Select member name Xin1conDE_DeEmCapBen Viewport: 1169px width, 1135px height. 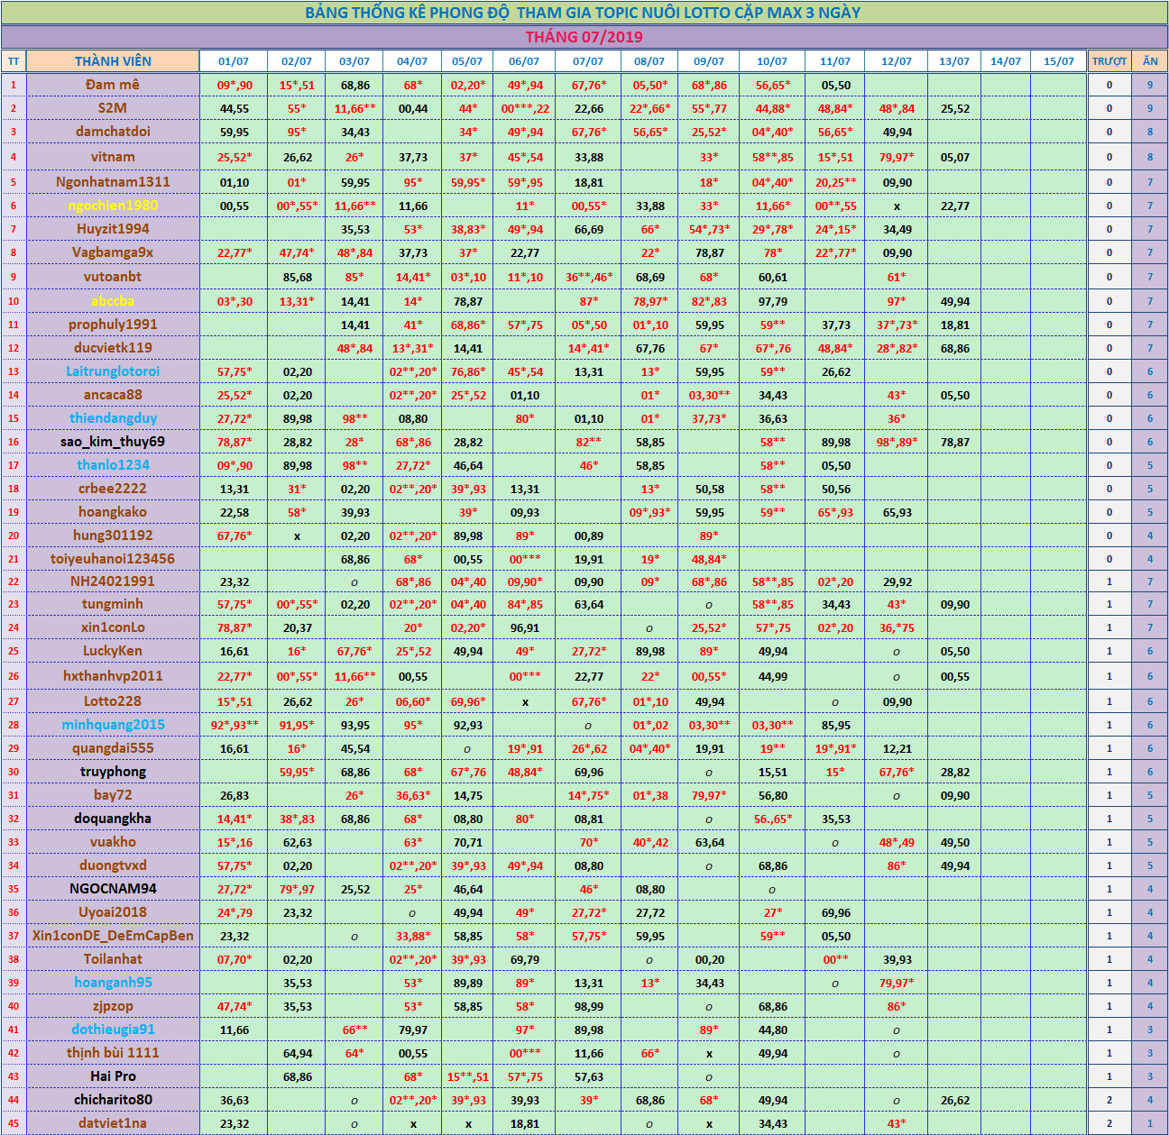[x=113, y=936]
